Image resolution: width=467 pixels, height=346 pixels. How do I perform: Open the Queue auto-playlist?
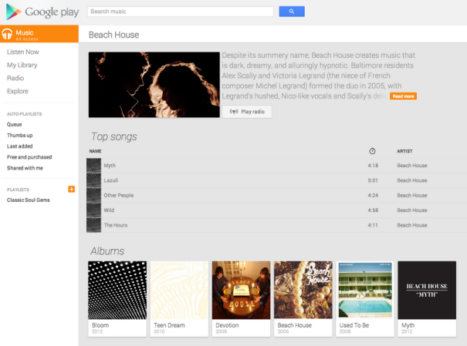[x=15, y=124]
